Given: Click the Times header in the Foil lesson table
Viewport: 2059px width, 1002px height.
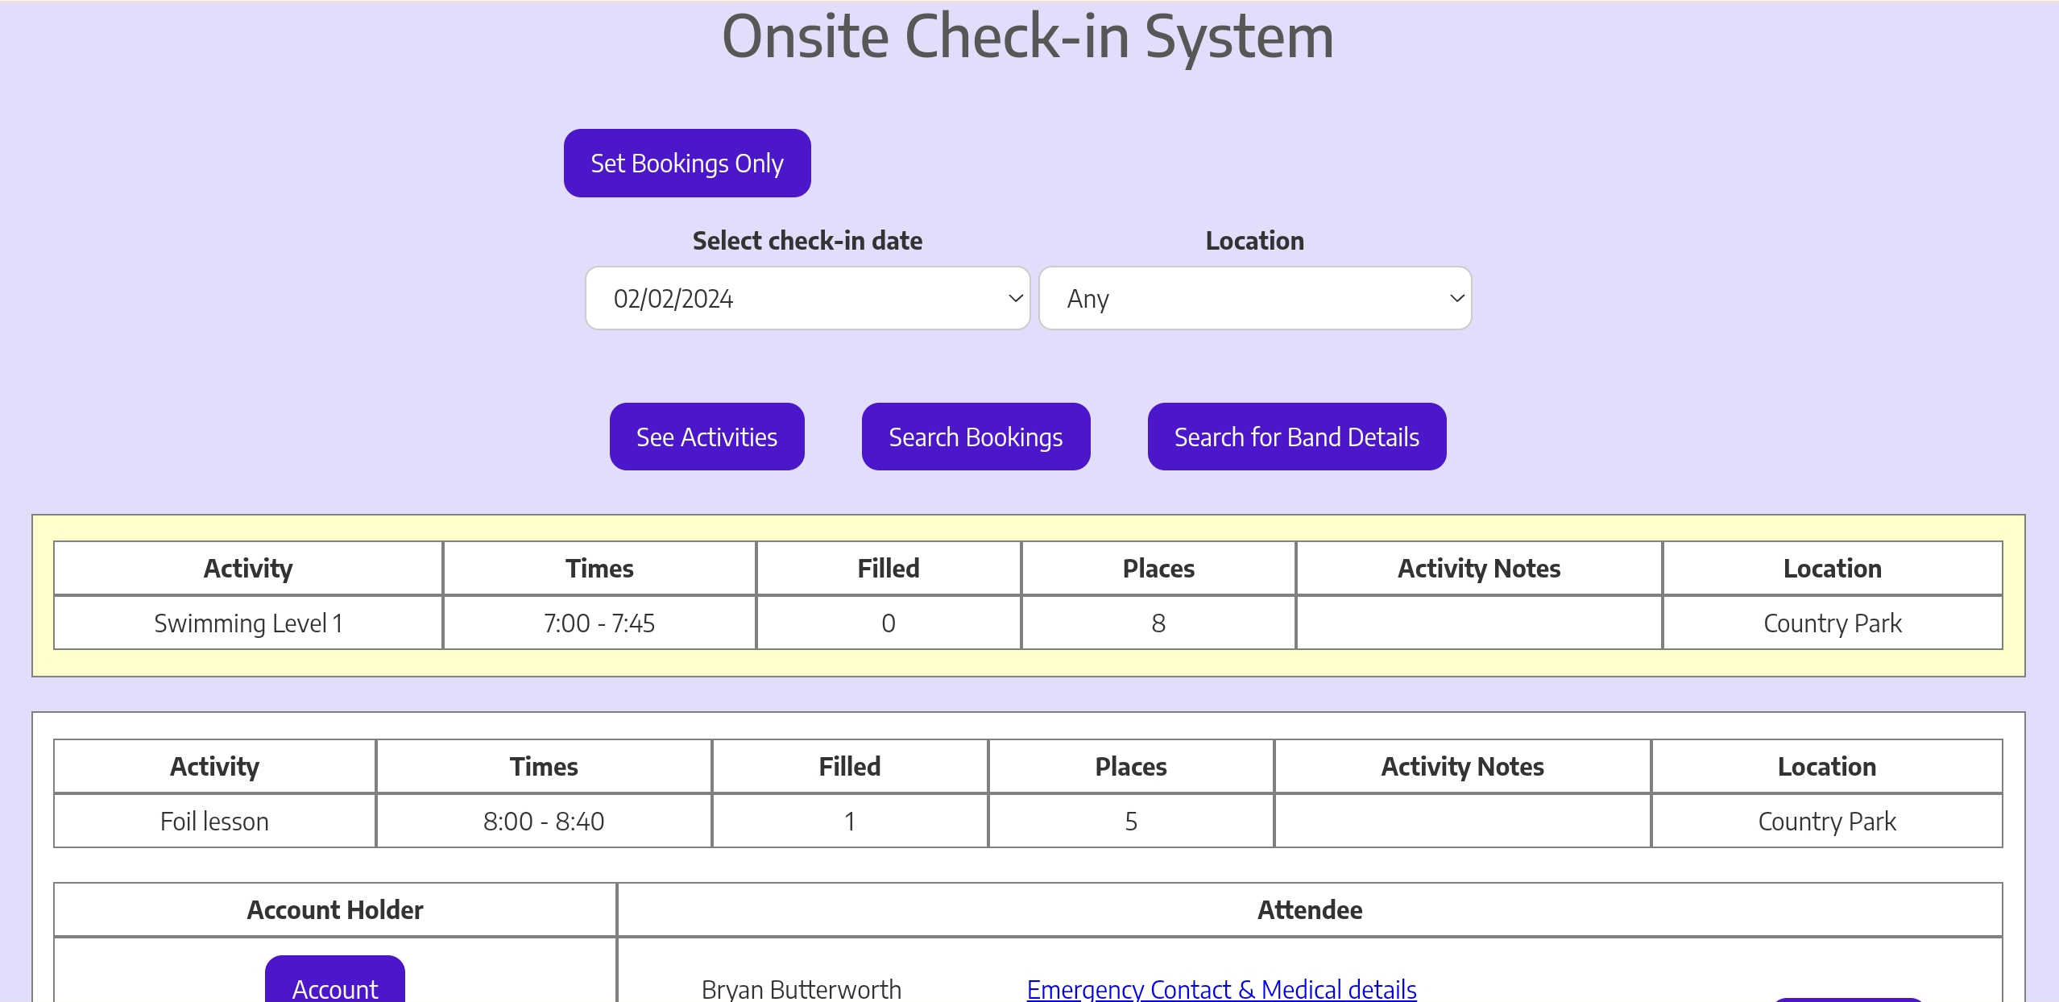Looking at the screenshot, I should point(544,766).
